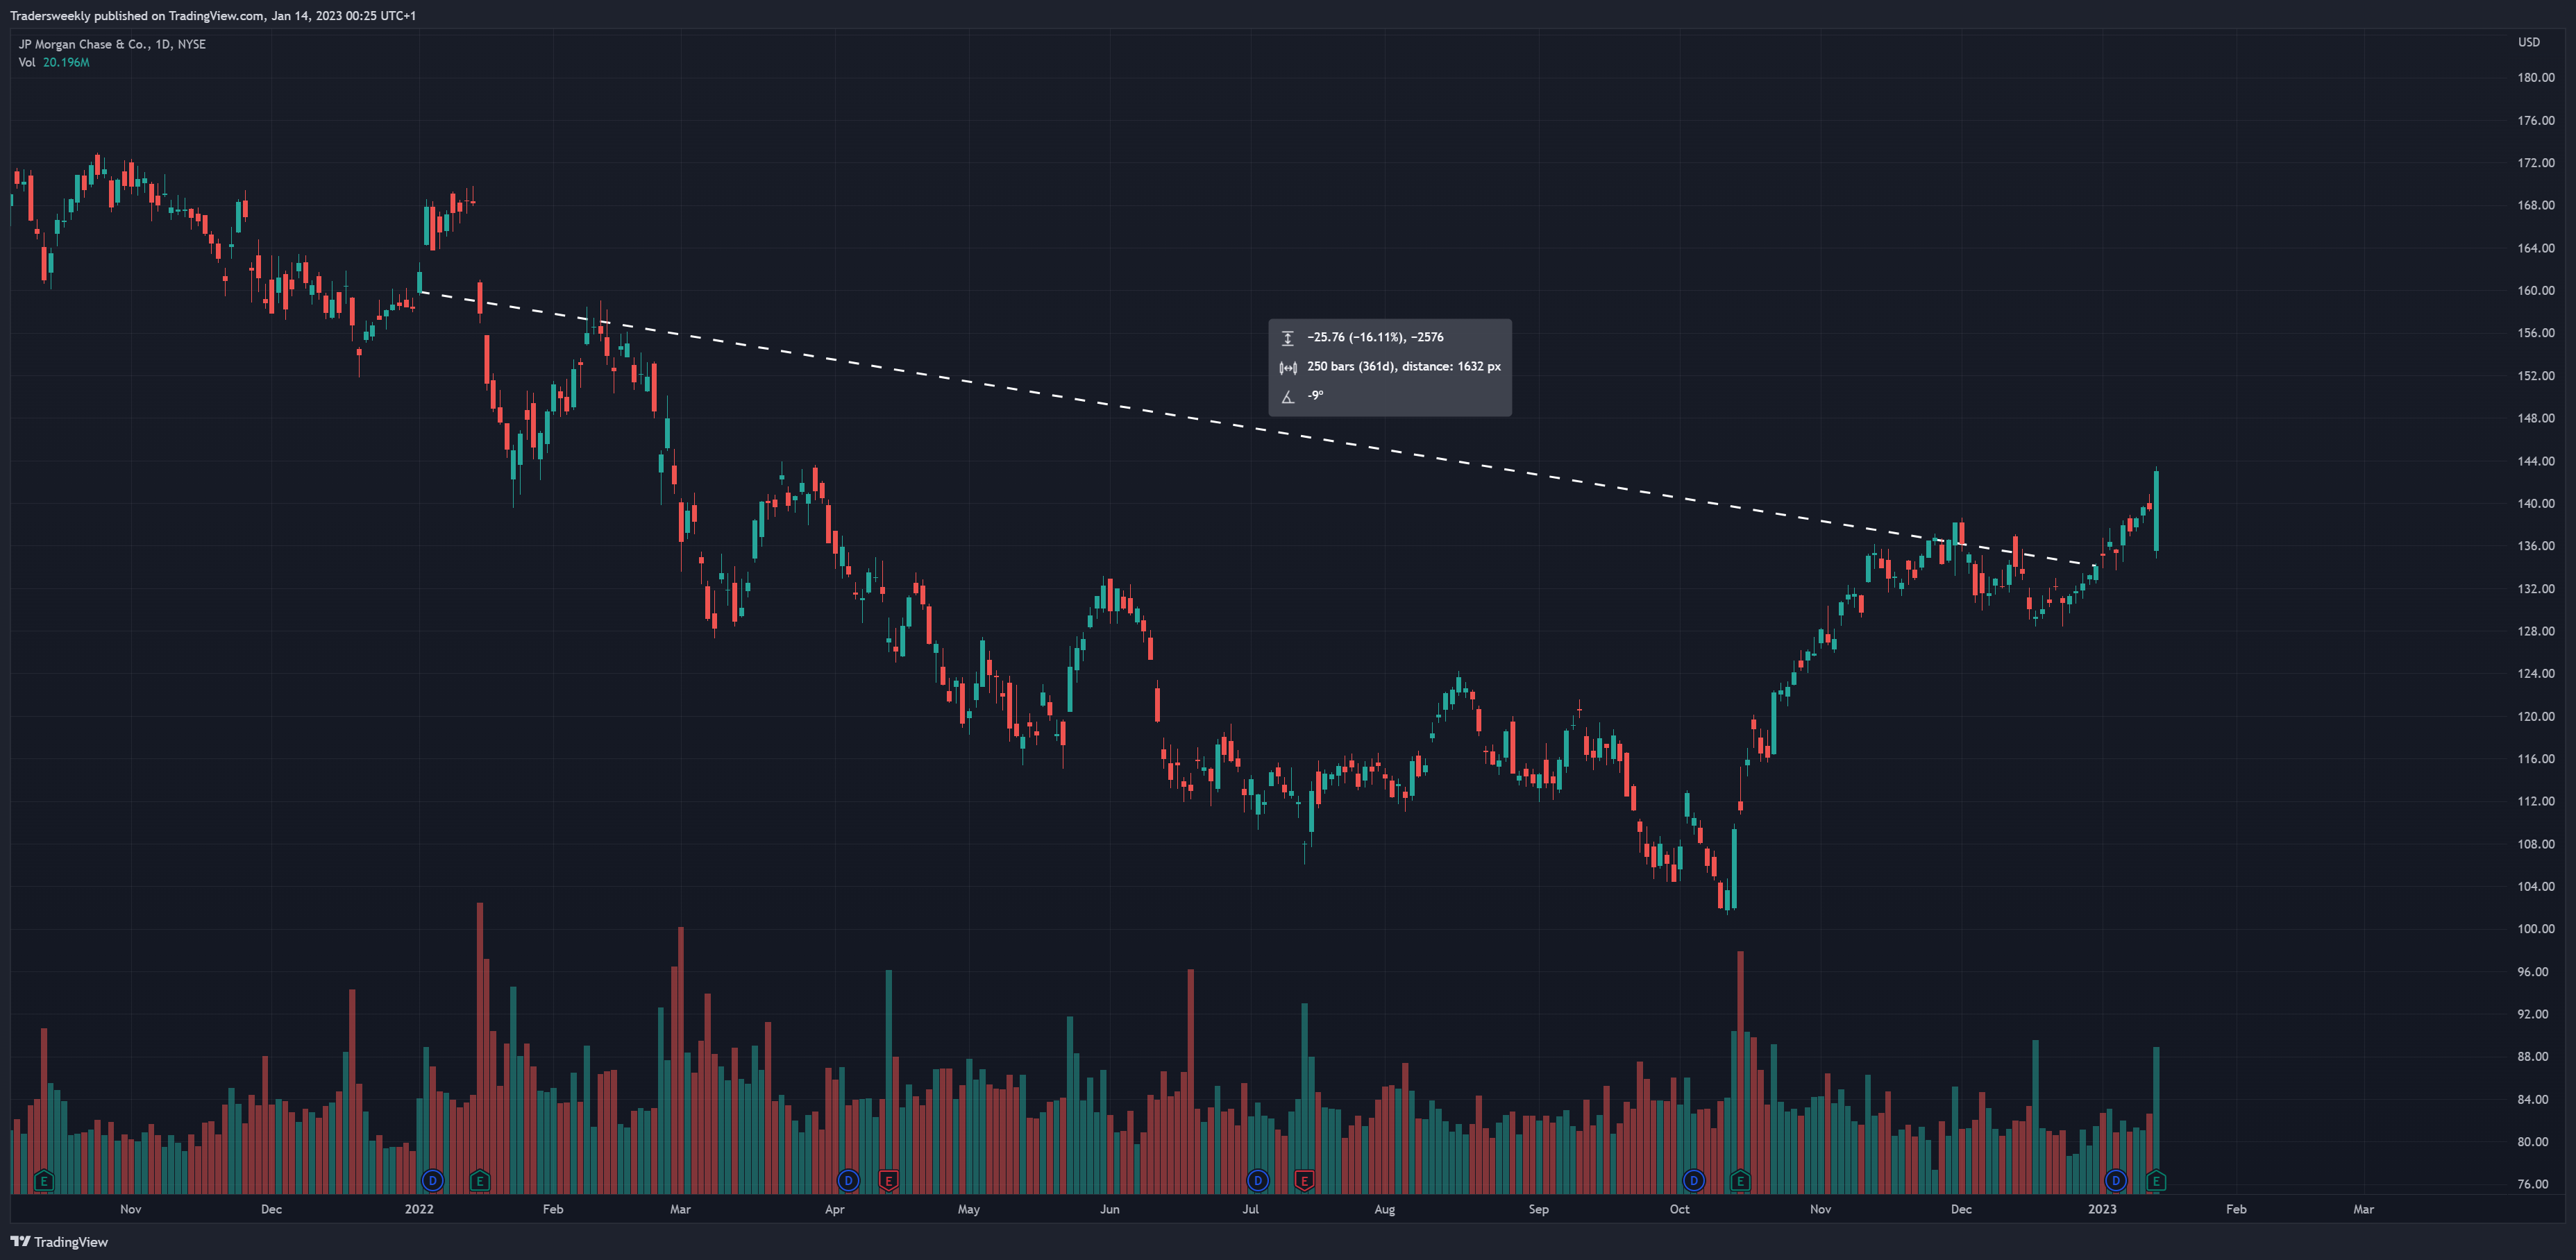Open the earnings E marker of January 2023
Screen dimensions: 2576x1260
tap(2155, 1181)
